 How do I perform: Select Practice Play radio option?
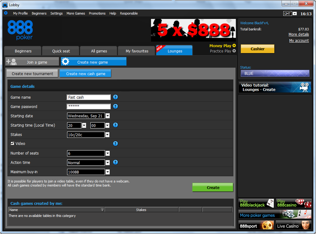click(x=234, y=51)
